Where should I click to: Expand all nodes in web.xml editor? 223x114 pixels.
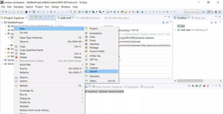pos(164,23)
